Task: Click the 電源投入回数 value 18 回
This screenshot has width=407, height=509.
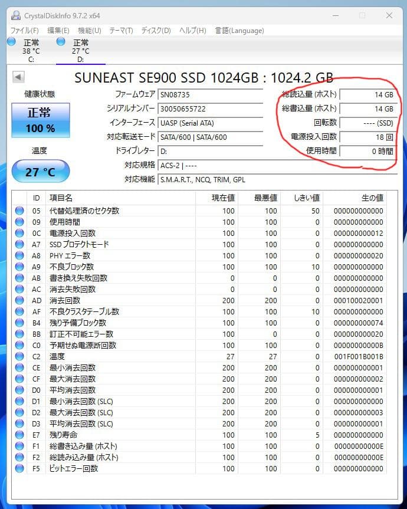Action: click(369, 137)
